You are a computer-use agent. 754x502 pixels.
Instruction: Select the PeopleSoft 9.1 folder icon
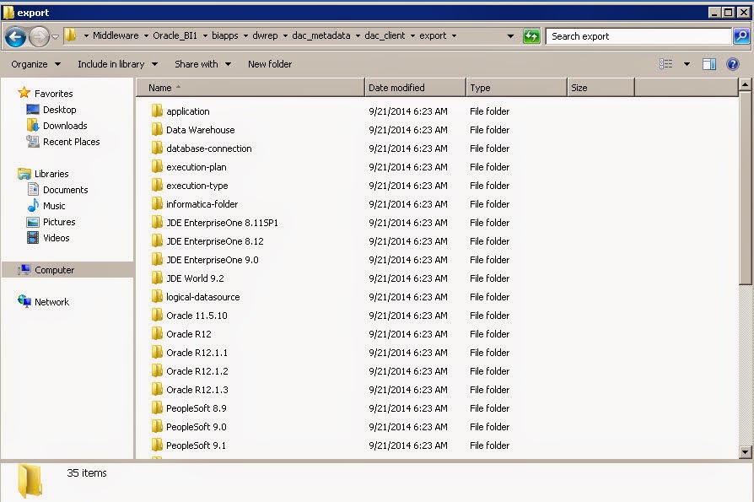click(157, 445)
